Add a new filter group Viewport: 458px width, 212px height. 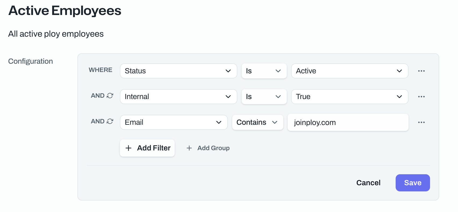(208, 148)
